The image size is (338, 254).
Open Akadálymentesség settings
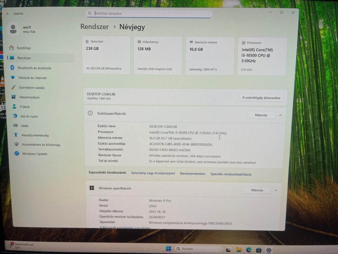pos(35,135)
